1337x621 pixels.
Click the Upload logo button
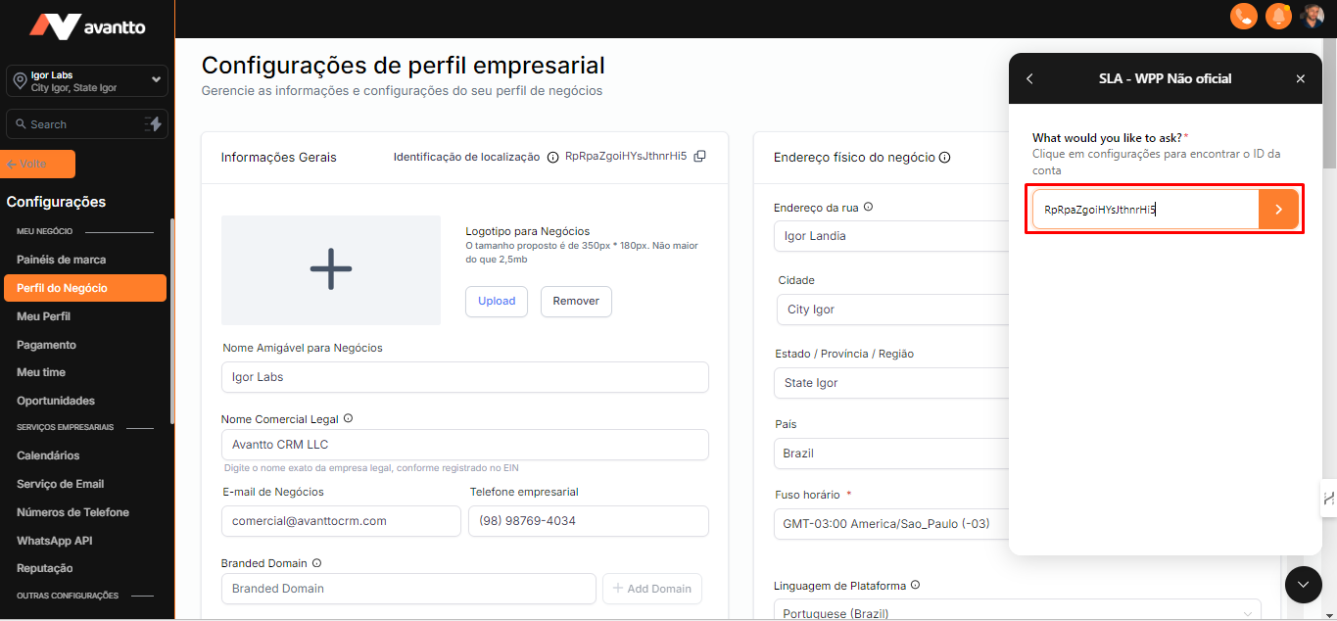click(x=497, y=302)
